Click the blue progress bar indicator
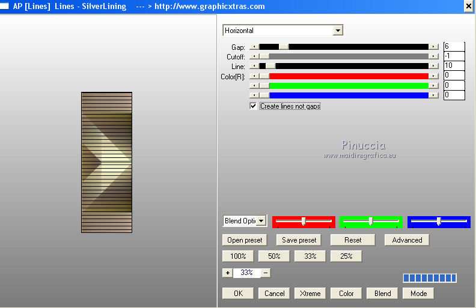 tap(430, 278)
